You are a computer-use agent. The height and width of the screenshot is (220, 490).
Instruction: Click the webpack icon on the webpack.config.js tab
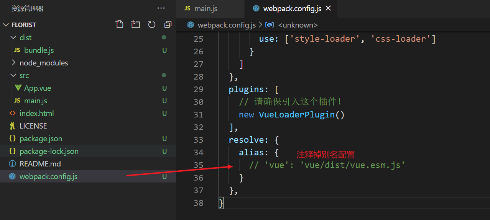pyautogui.click(x=256, y=8)
